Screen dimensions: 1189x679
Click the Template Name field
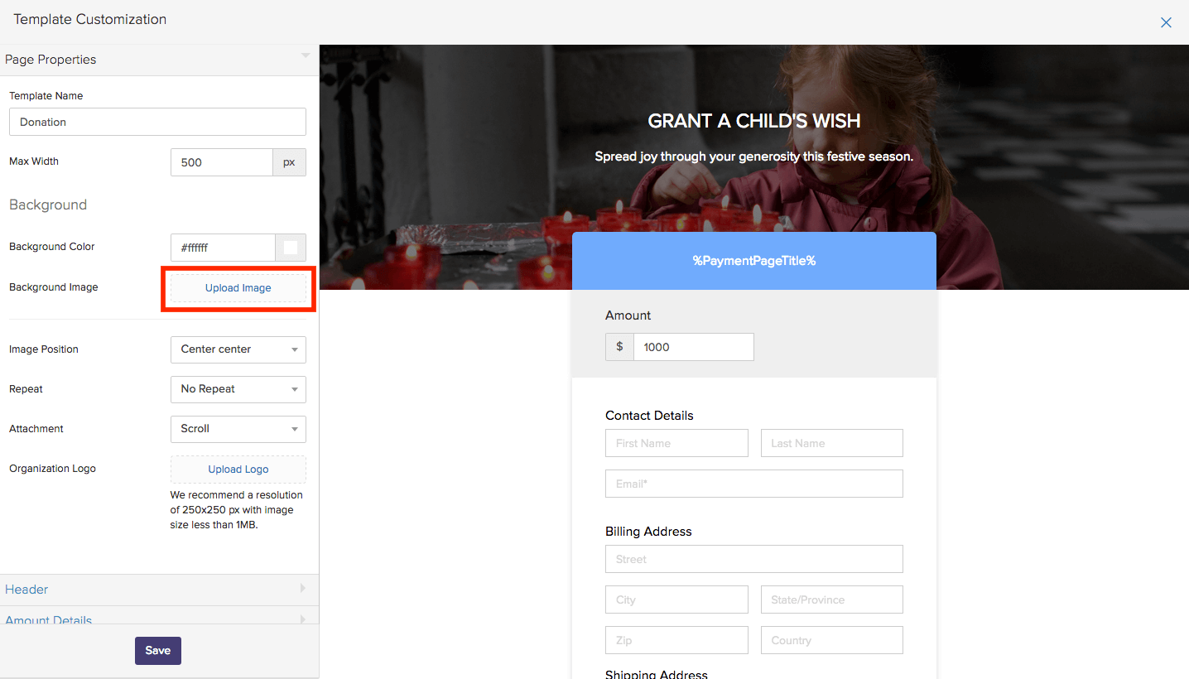[157, 122]
